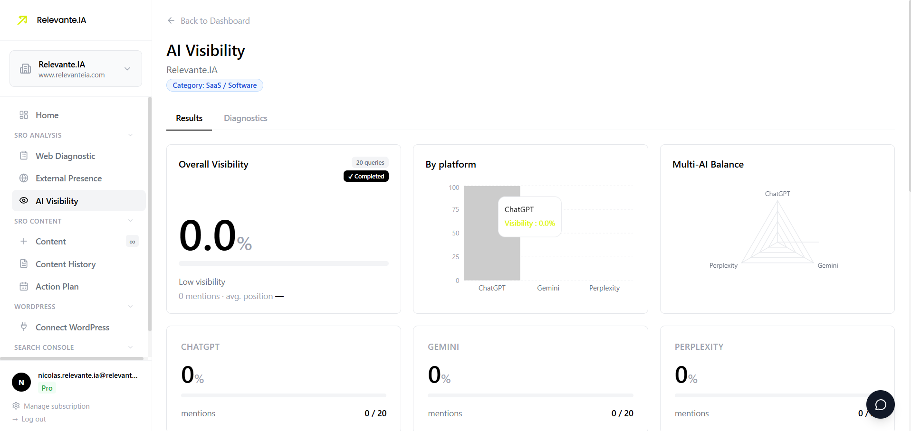
Task: Click the Overall Visibility progress bar
Action: (283, 263)
